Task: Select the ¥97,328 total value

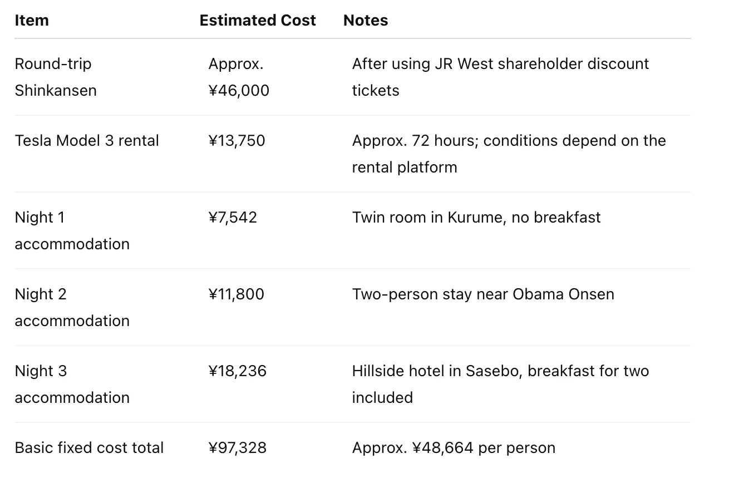Action: coord(237,448)
